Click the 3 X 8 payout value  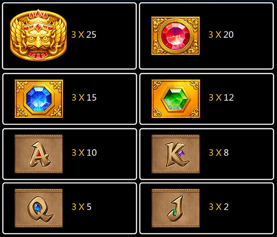pyautogui.click(x=219, y=152)
